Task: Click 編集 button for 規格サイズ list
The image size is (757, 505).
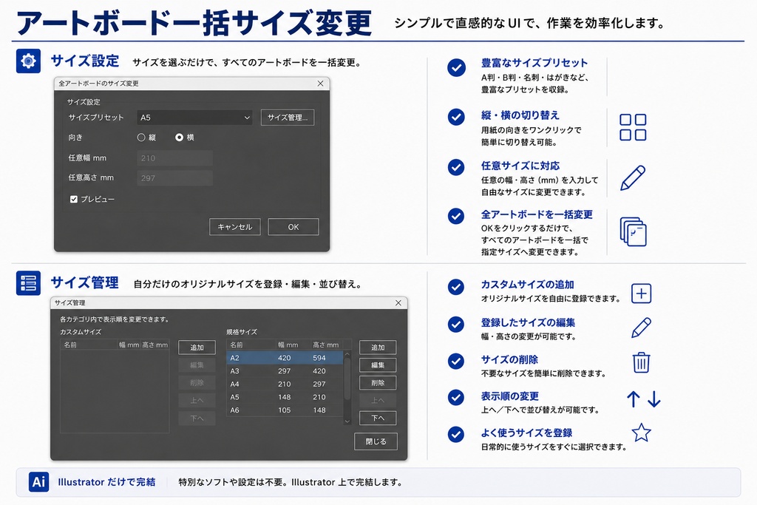Action: click(x=378, y=365)
